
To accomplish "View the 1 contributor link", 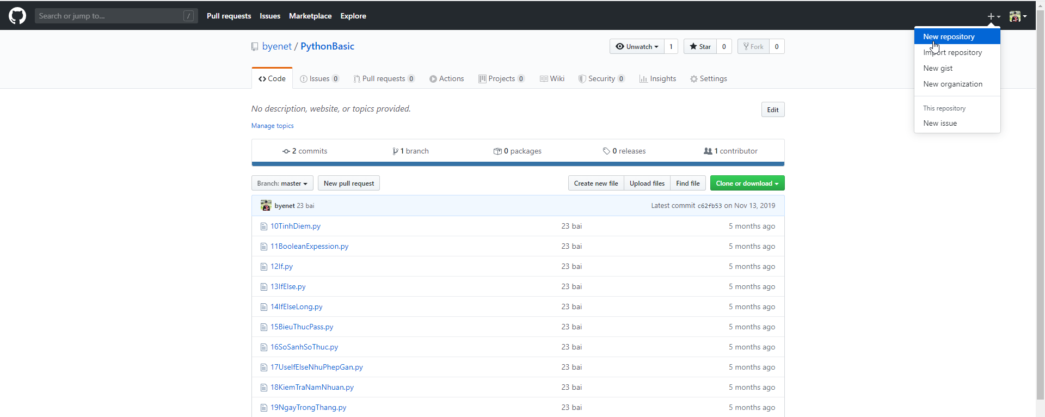I will coord(730,151).
